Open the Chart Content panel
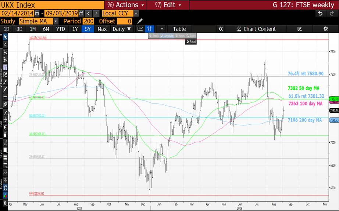Screen dimensions: 339x211 point(256,29)
